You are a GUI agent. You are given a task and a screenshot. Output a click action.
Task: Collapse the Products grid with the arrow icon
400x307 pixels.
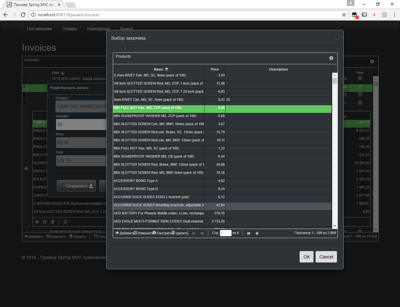[331, 58]
